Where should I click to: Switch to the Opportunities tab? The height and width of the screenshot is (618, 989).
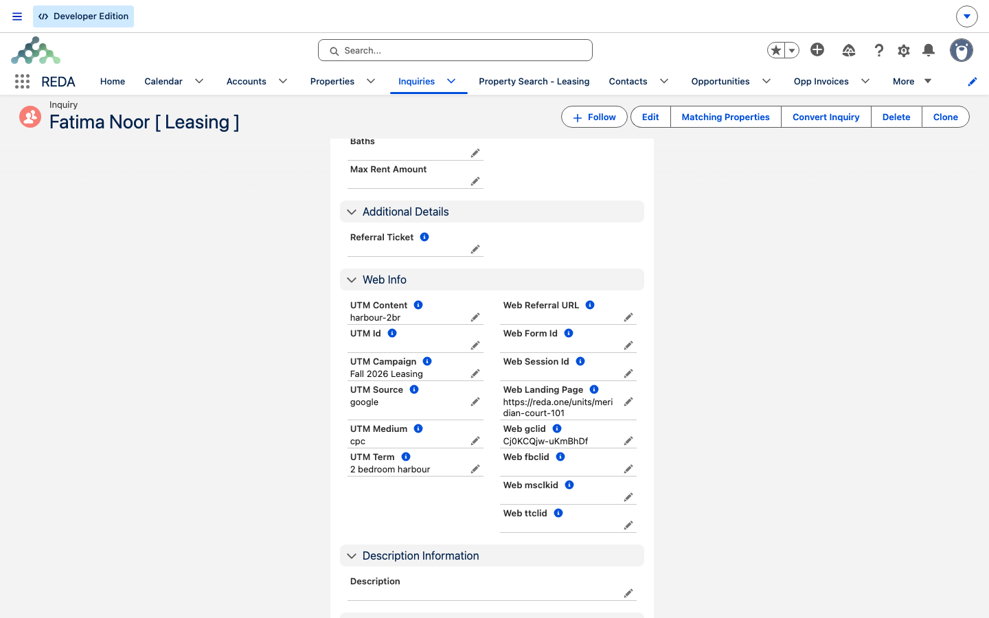click(x=720, y=81)
